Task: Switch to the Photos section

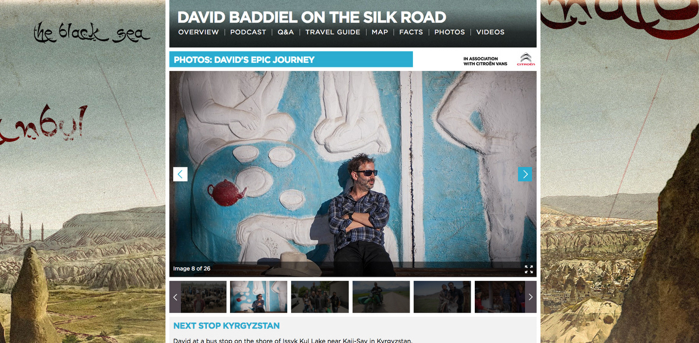Action: [450, 32]
